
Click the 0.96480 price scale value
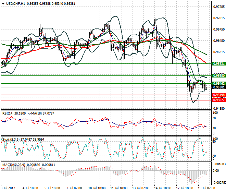point(219,41)
